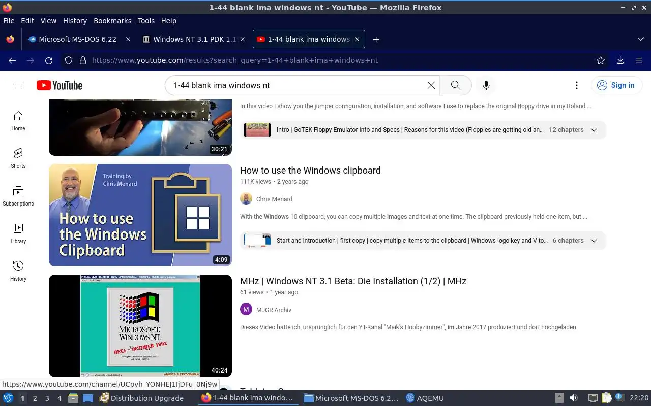Reload the page
Viewport: 651px width, 406px height.
[49, 60]
